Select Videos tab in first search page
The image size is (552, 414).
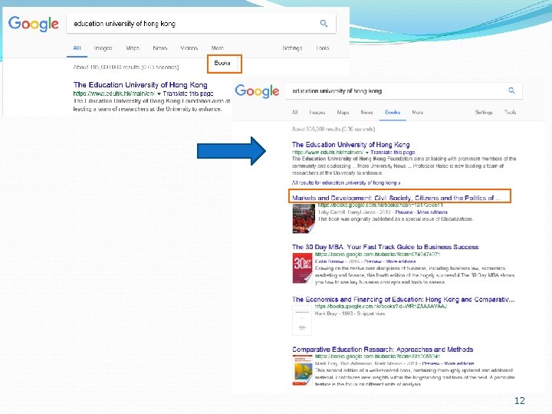tap(189, 48)
